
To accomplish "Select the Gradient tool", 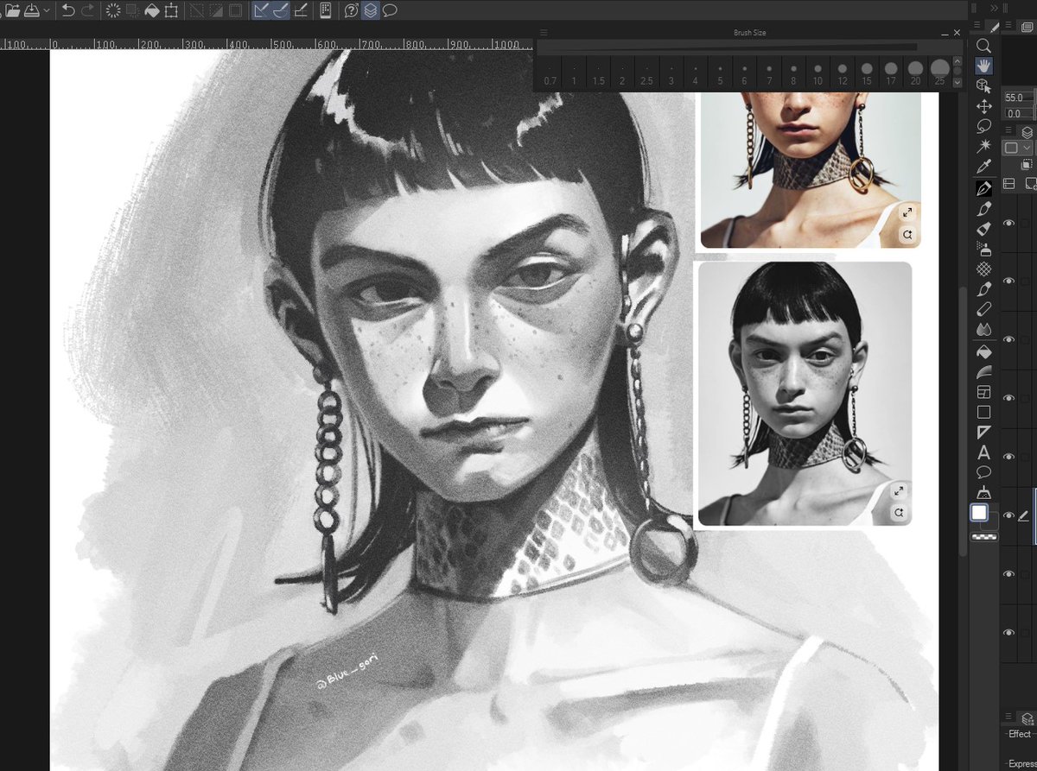I will point(983,372).
